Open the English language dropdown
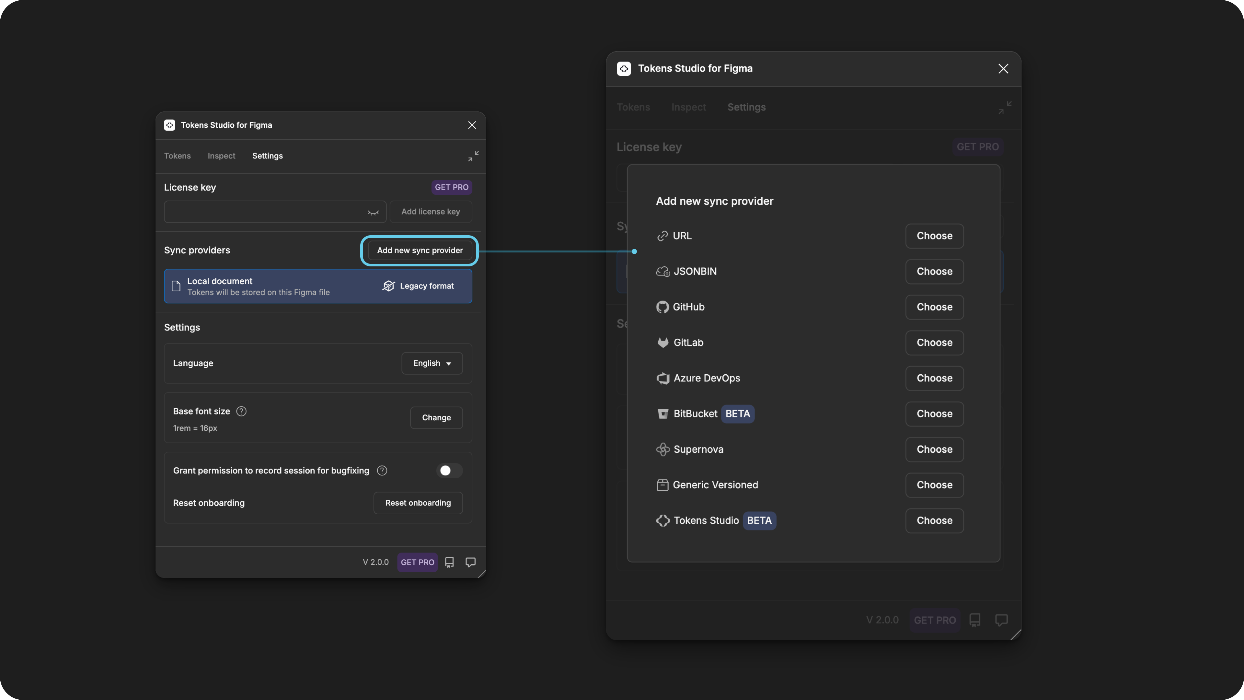The image size is (1244, 700). 432,363
